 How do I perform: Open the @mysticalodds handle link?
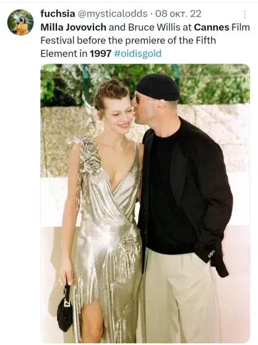click(113, 14)
